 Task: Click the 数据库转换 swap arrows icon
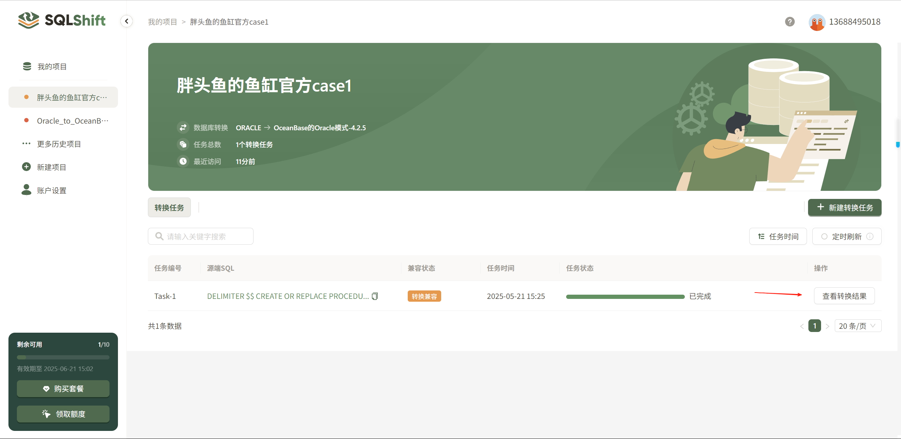pyautogui.click(x=183, y=127)
